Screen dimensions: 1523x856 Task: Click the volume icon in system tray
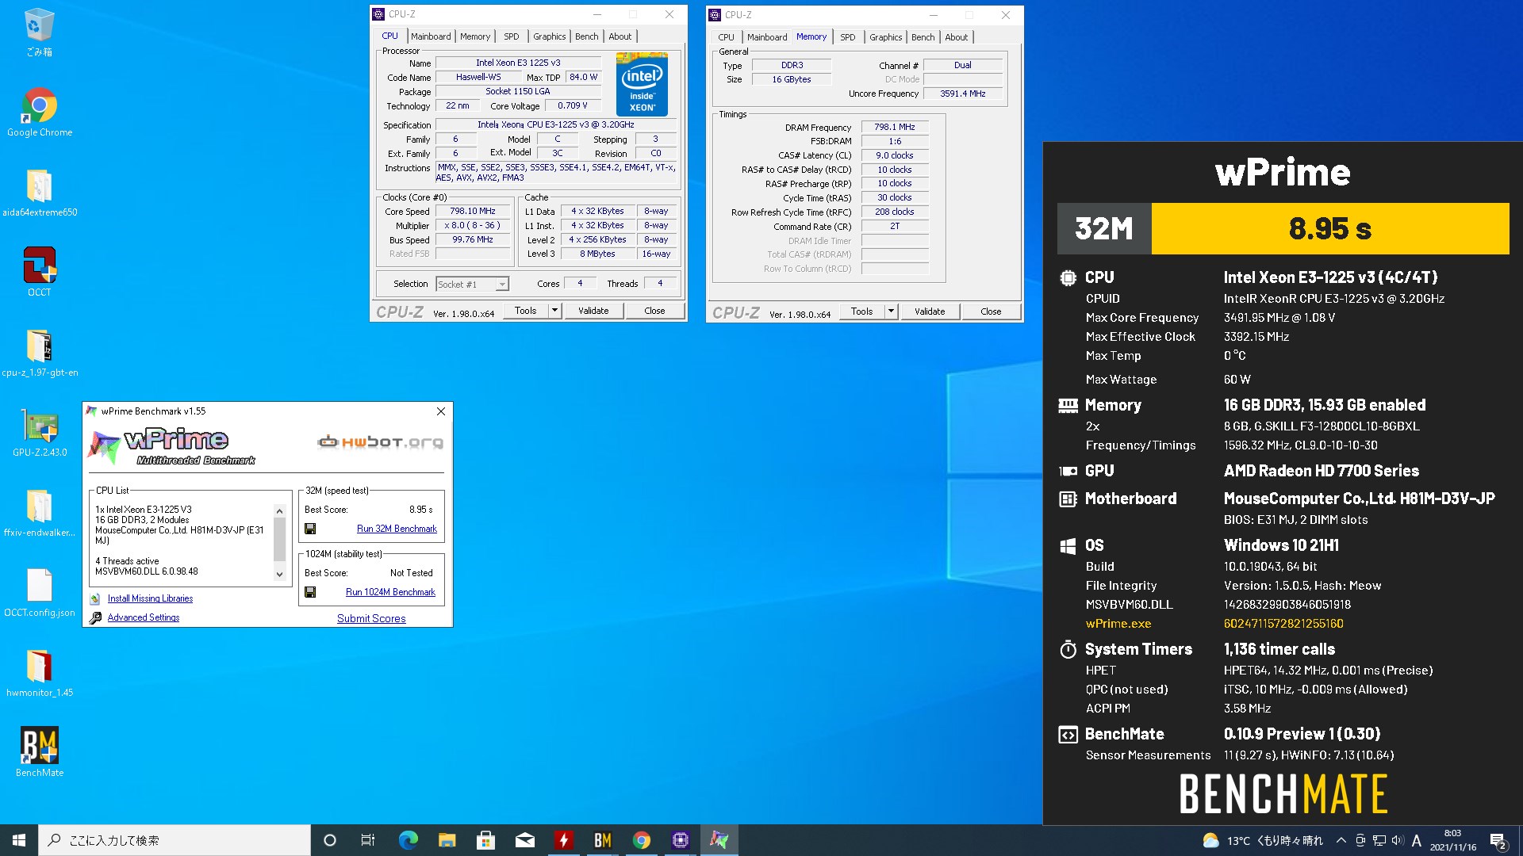[1398, 840]
